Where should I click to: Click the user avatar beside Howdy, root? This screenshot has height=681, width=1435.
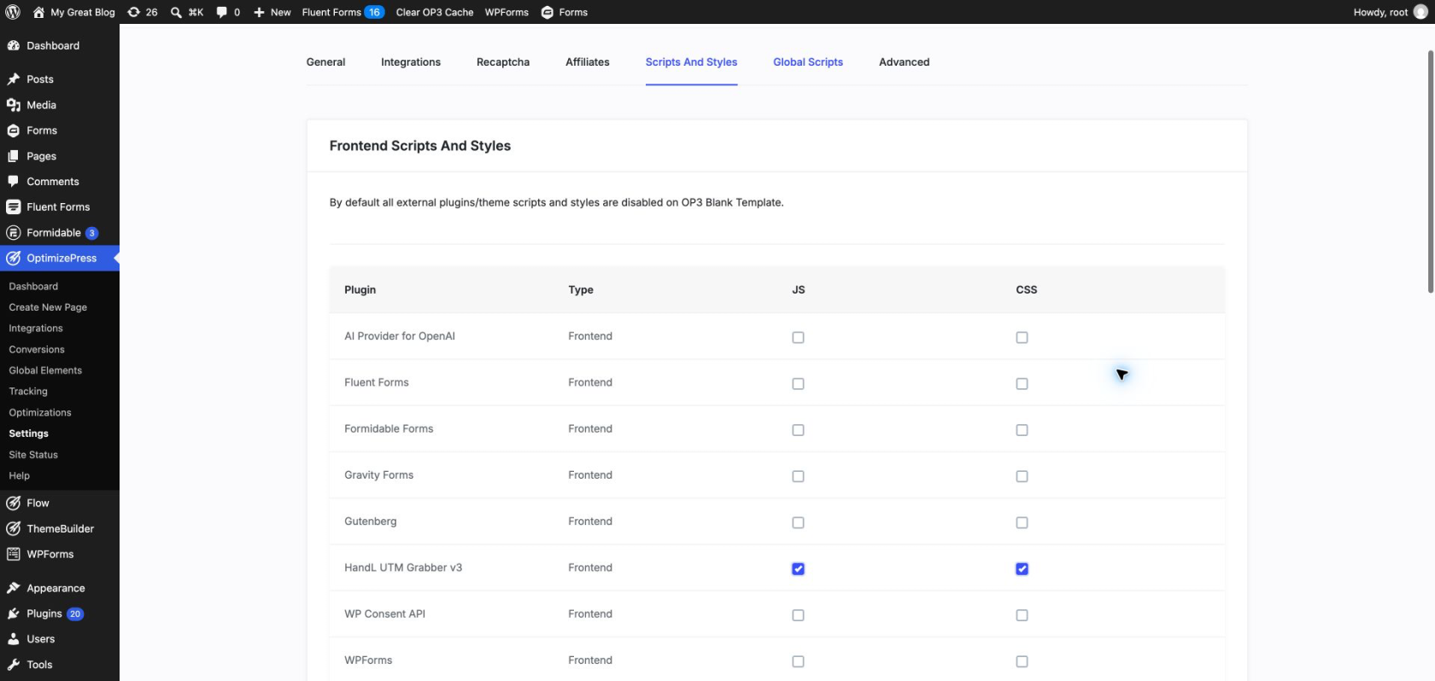(1420, 12)
